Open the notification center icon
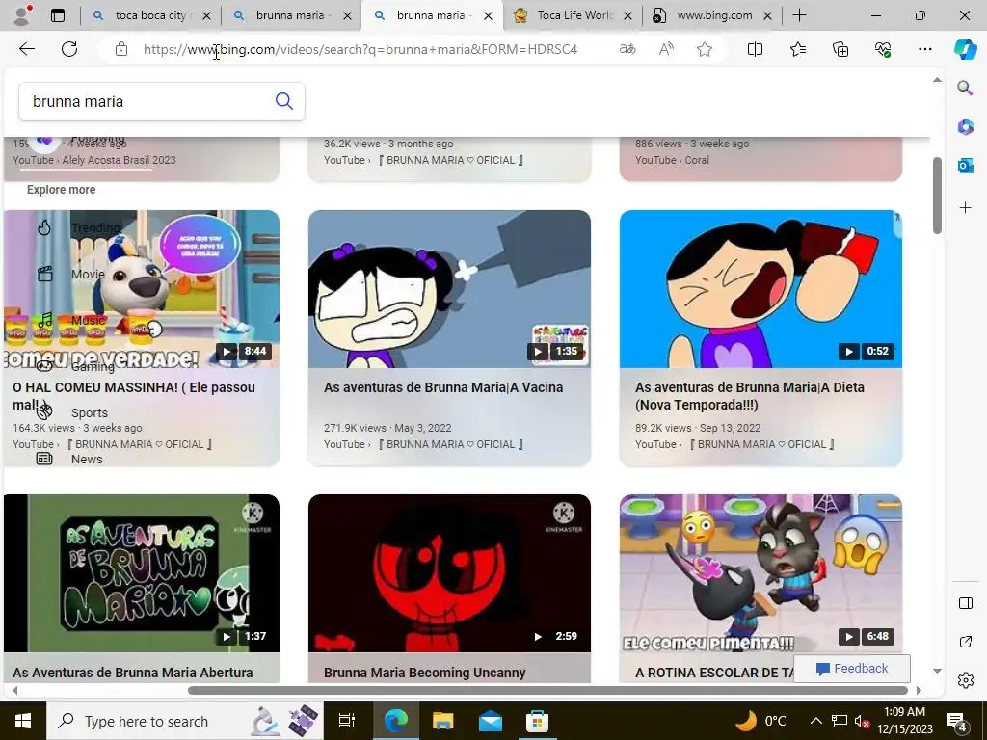This screenshot has height=740, width=987. pos(957,721)
